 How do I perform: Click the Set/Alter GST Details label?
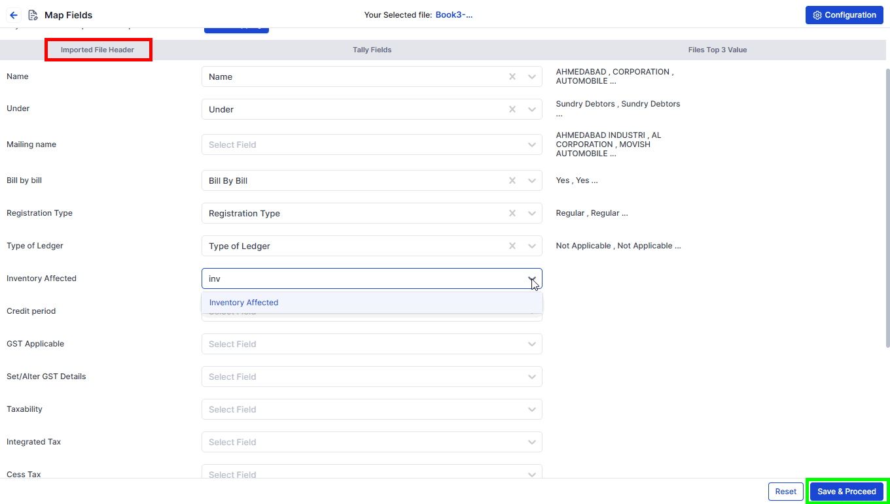[x=46, y=377]
